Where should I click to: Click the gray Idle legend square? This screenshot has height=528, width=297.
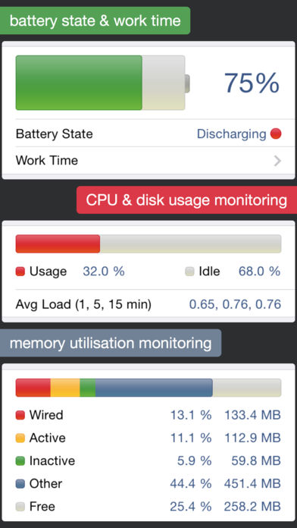189,272
